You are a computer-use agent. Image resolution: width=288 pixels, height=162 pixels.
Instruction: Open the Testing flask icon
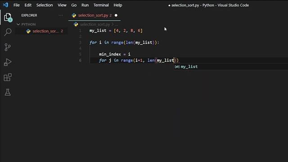coord(8,92)
